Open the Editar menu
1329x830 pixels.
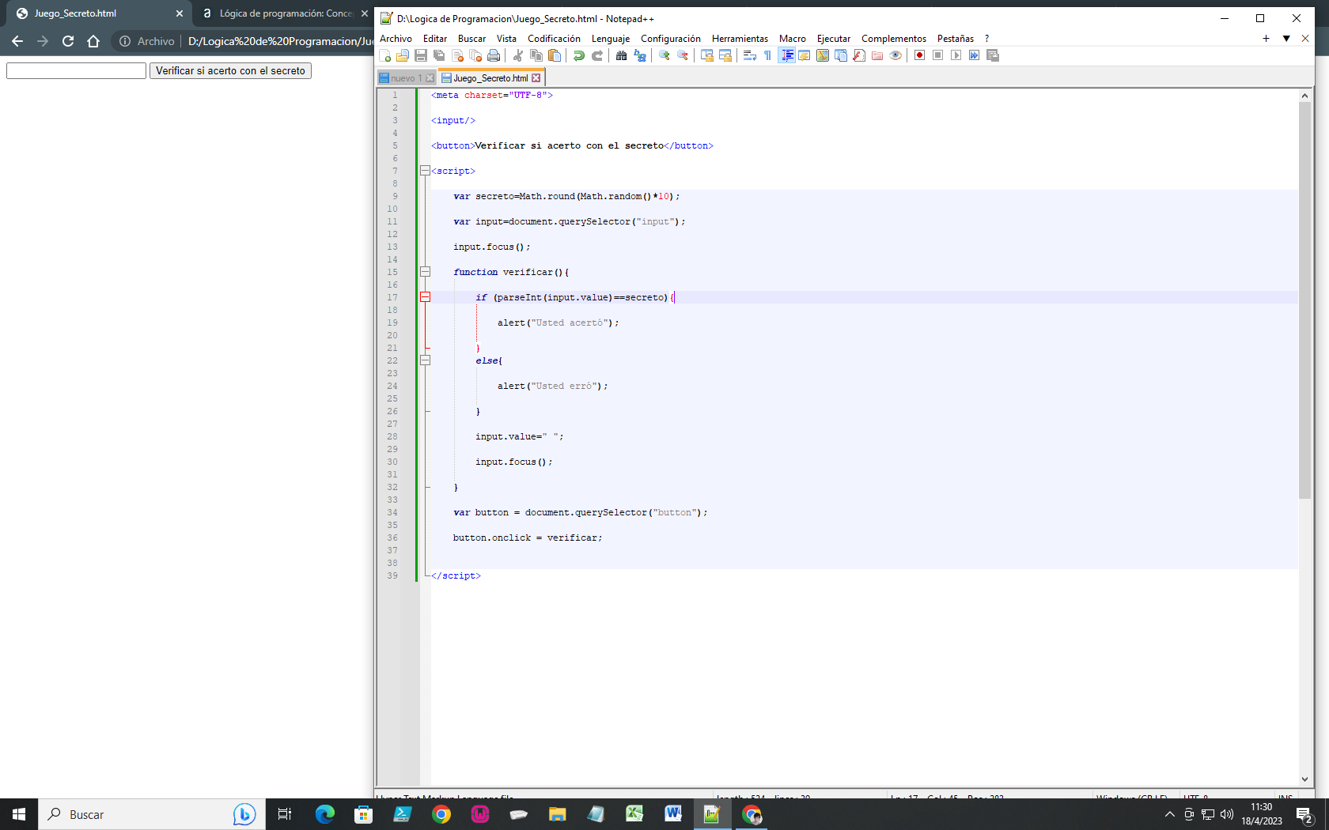(x=434, y=38)
